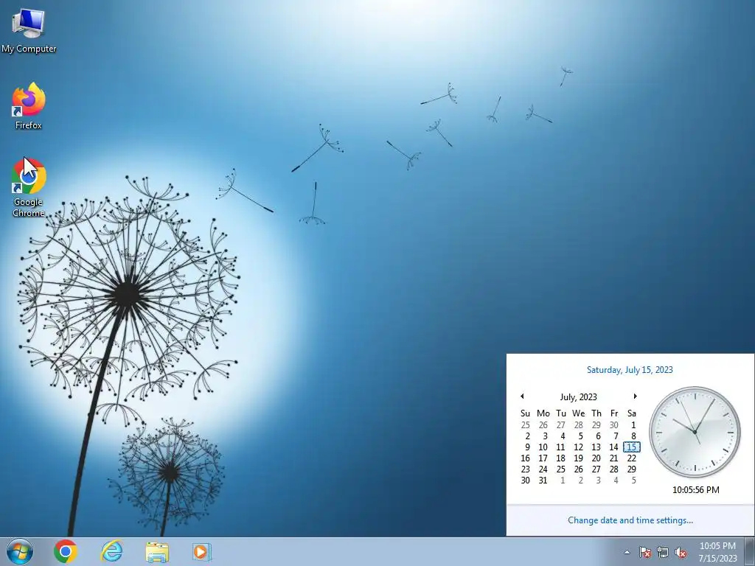Select grayed August 5 in the calendar

tap(633, 481)
